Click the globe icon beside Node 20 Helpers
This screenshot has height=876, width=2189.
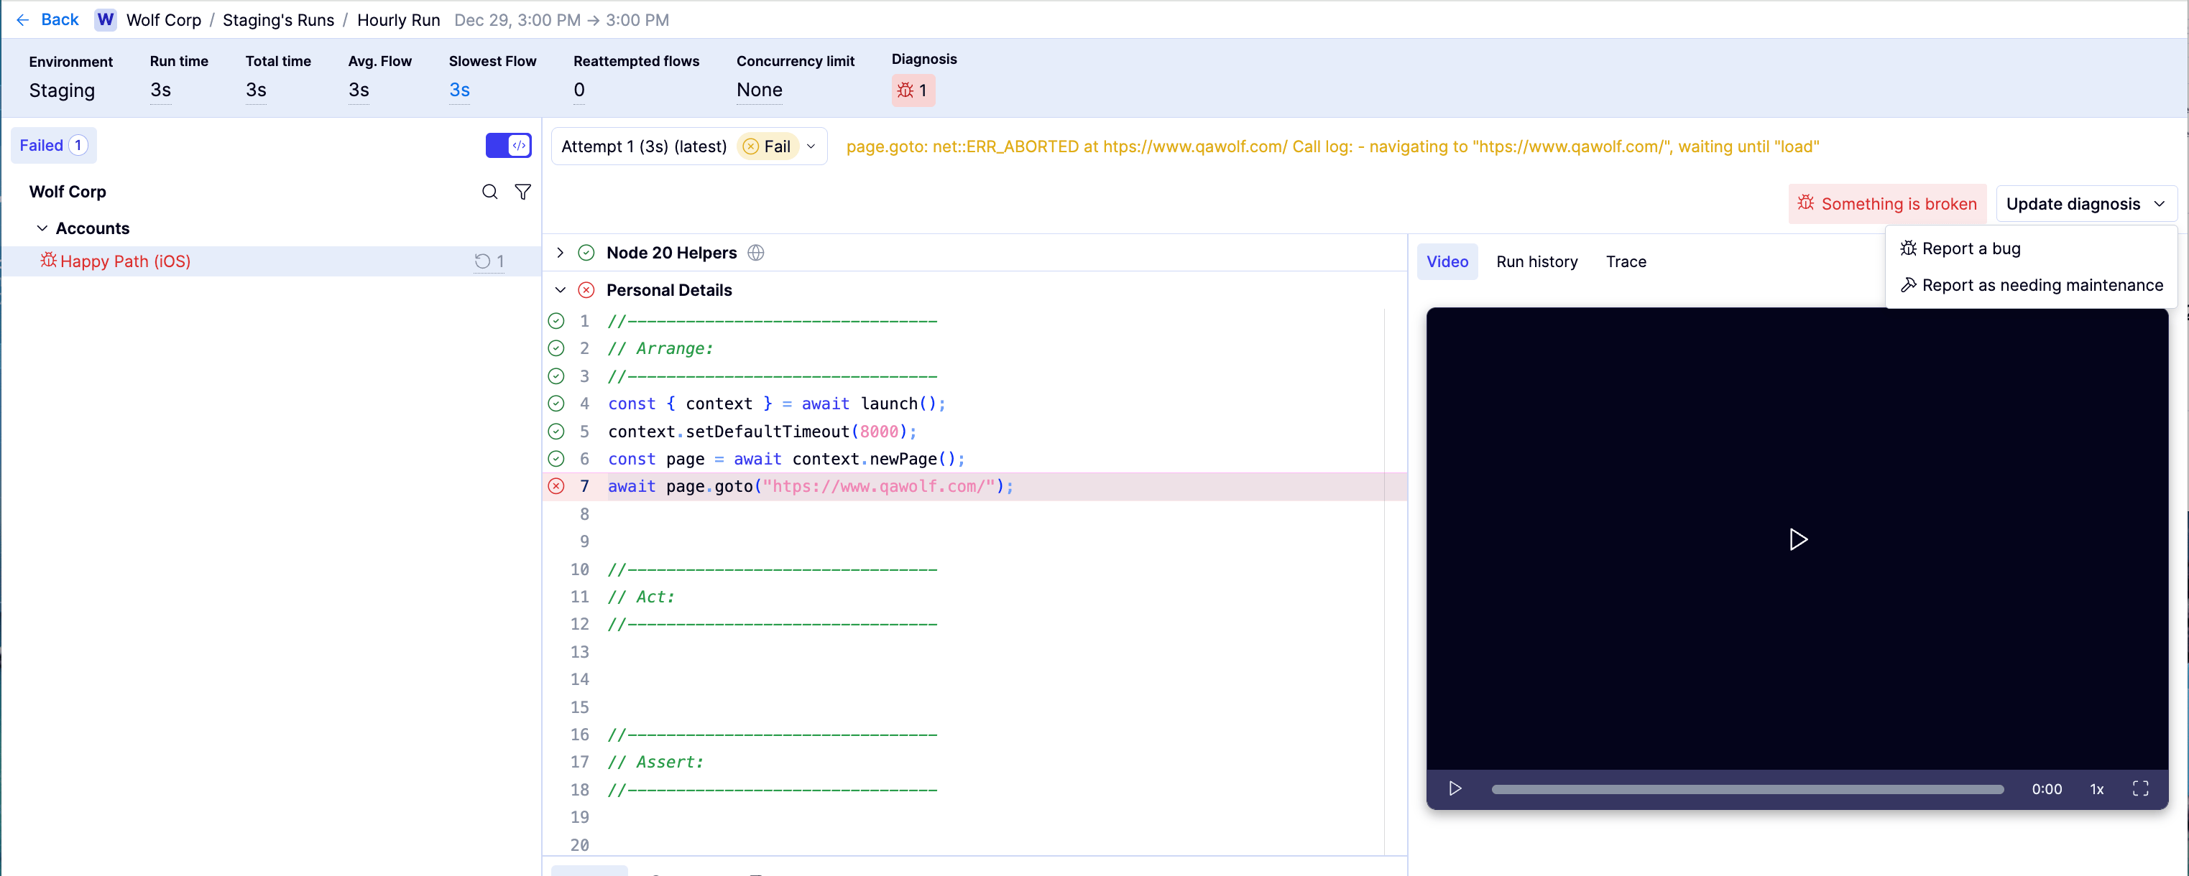(x=755, y=253)
